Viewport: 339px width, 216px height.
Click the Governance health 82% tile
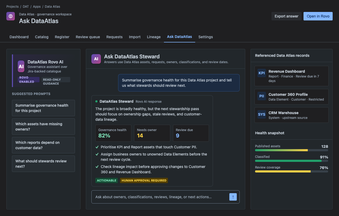113,133
